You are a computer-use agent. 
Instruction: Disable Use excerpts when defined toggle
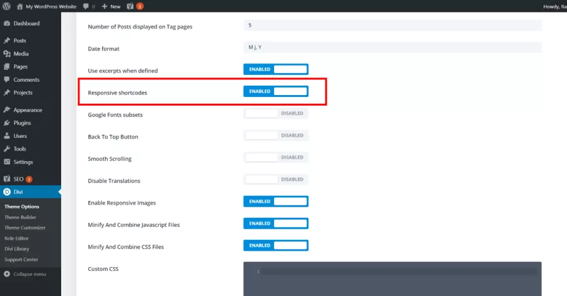[x=275, y=69]
